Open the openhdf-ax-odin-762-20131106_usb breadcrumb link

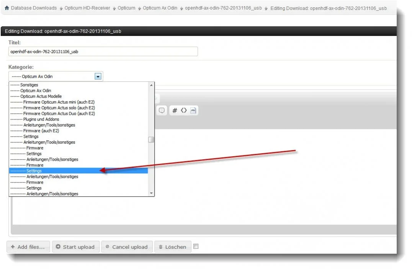pyautogui.click(x=223, y=8)
